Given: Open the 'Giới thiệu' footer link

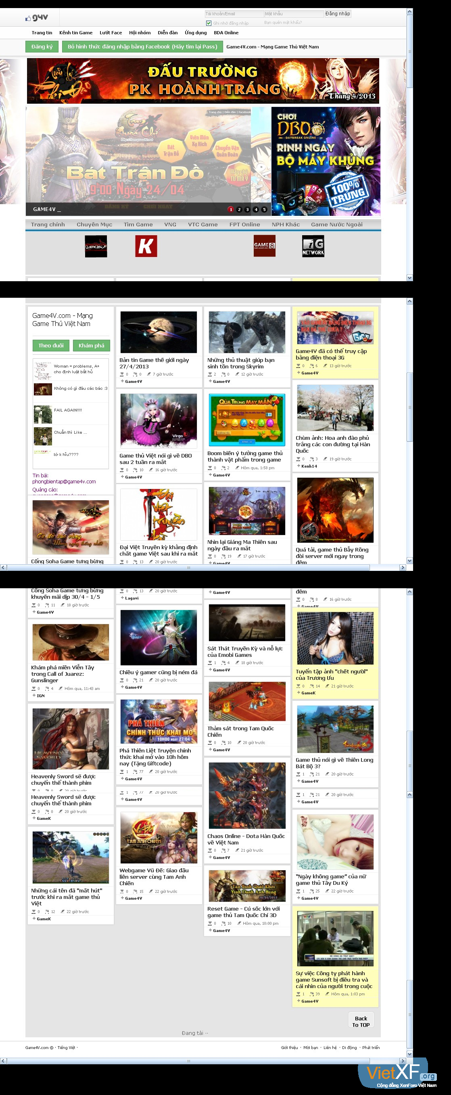Looking at the screenshot, I should click(289, 1047).
